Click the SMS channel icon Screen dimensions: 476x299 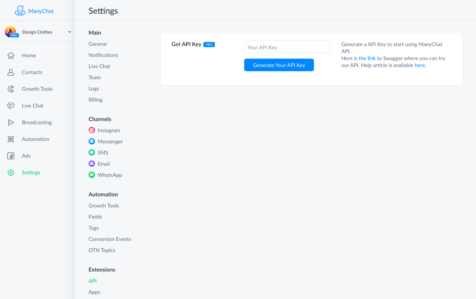(x=92, y=152)
